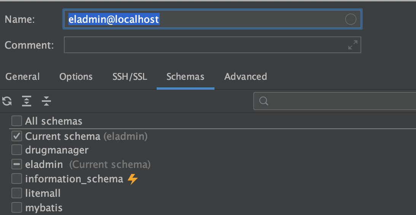Screen dimensions: 416x215
Task: Collapse all schema nodes icon
Action: tap(46, 101)
